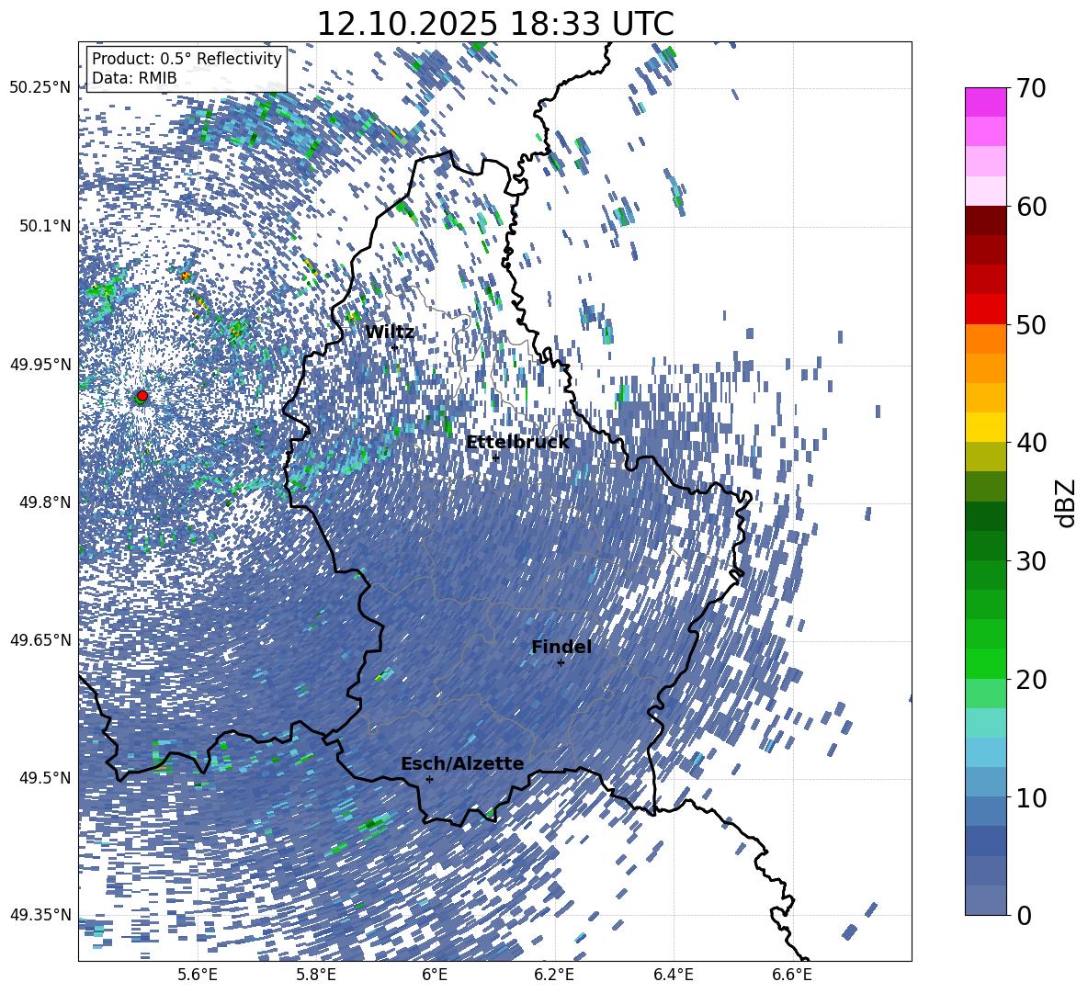Click the magenta top colorbar segment
Screen dimensions: 1088x993
[986, 102]
